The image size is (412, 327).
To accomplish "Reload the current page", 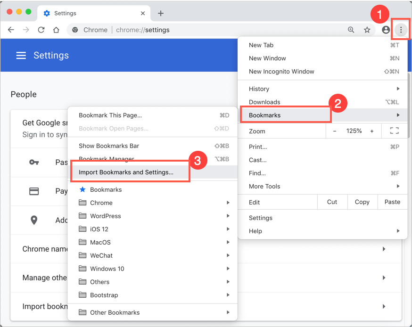I will [41, 30].
